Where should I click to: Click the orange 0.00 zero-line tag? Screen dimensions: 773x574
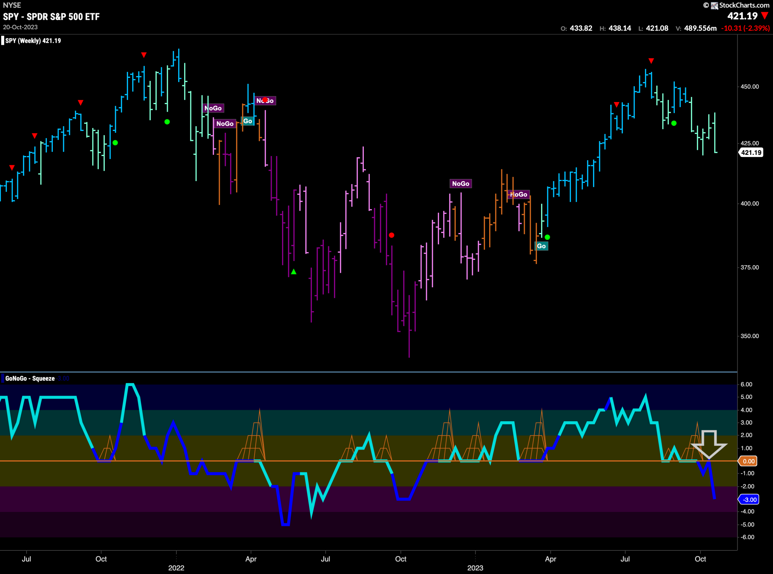[748, 461]
